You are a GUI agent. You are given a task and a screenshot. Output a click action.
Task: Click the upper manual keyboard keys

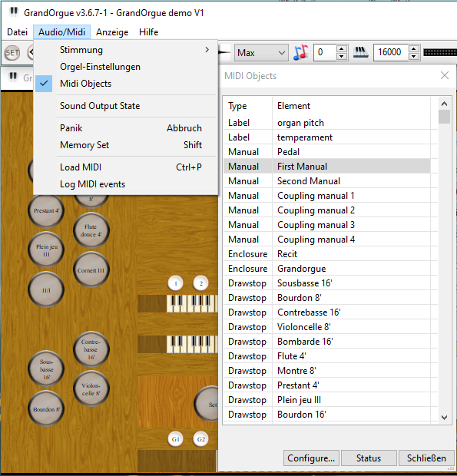point(192,303)
